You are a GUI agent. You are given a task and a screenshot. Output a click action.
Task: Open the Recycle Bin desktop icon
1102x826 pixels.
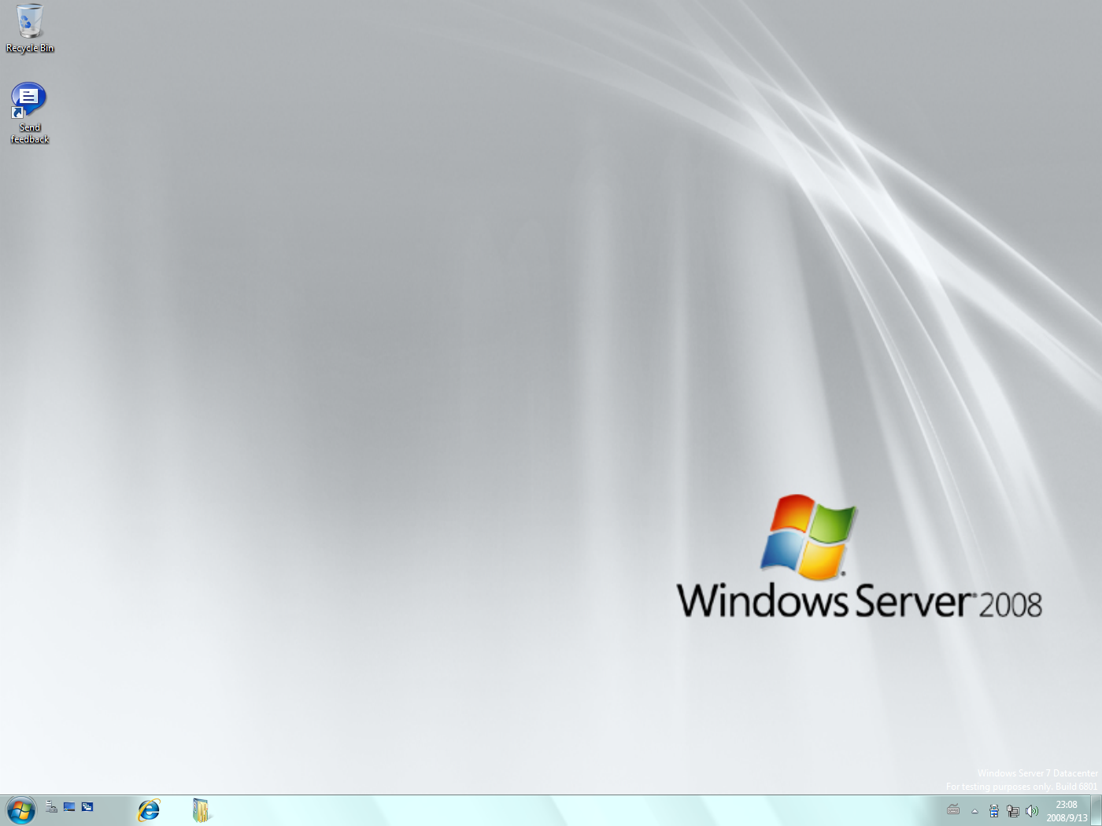tap(30, 28)
